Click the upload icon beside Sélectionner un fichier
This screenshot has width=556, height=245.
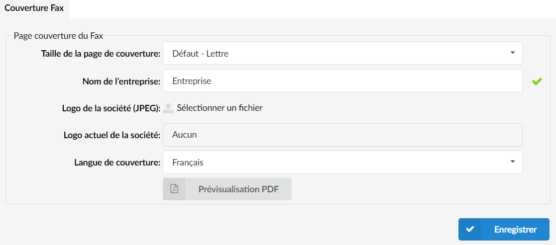tap(168, 108)
